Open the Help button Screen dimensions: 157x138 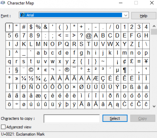point(144,16)
